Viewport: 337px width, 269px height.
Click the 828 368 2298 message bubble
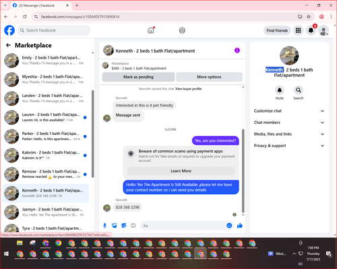click(127, 207)
